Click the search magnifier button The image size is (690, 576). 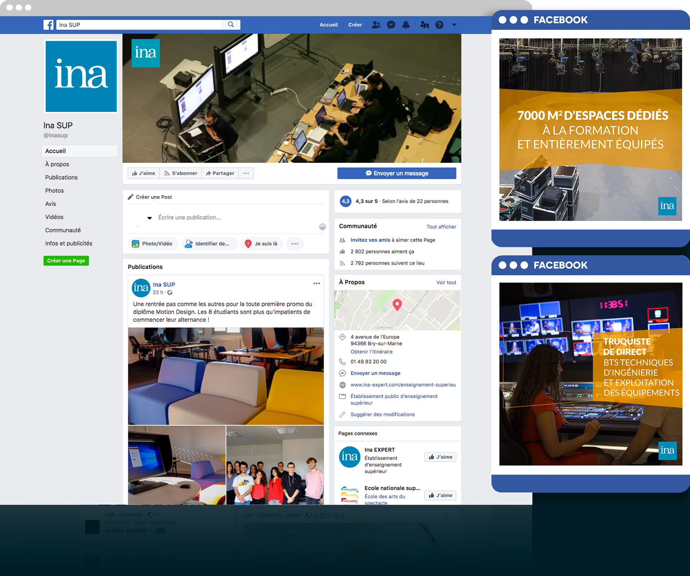point(231,25)
